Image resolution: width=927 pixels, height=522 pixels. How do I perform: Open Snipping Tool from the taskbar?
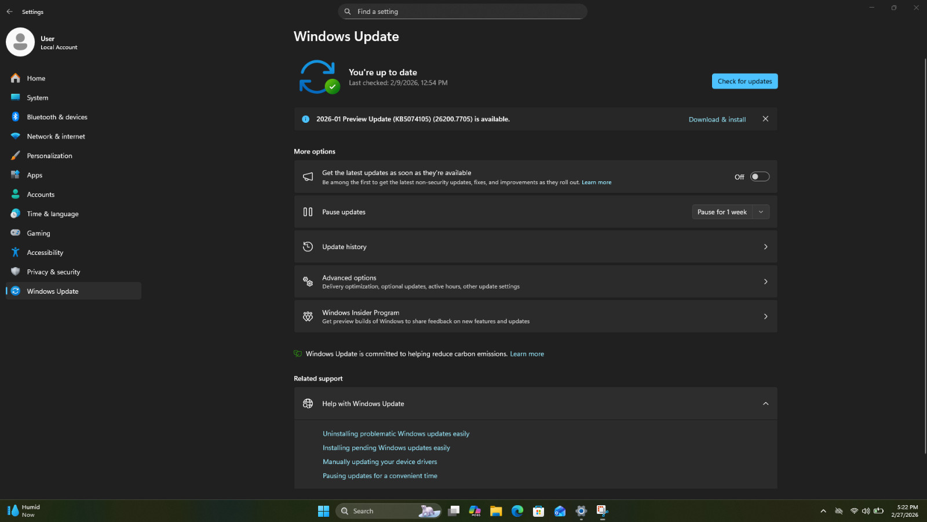coord(603,511)
